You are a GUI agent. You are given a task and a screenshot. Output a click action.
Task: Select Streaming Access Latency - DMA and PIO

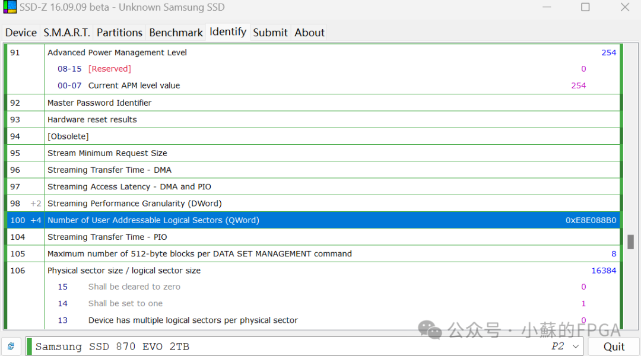[x=313, y=186]
